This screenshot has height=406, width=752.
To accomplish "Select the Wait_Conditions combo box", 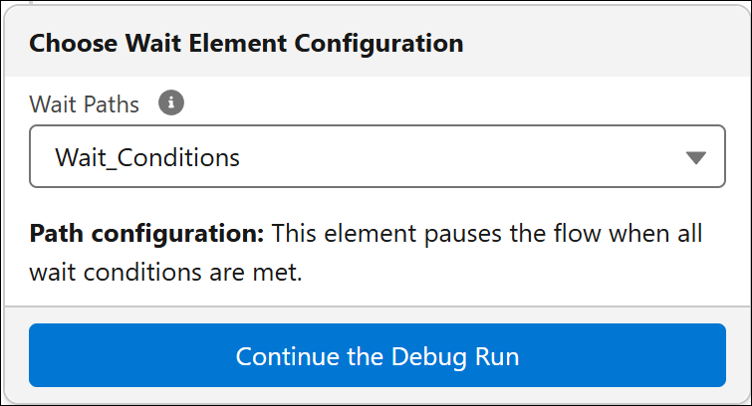I will pos(377,156).
